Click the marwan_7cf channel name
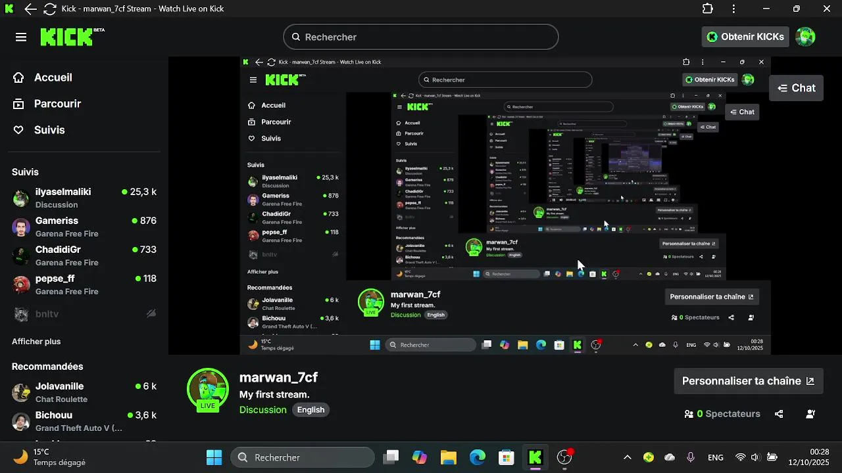842x473 pixels. click(278, 377)
